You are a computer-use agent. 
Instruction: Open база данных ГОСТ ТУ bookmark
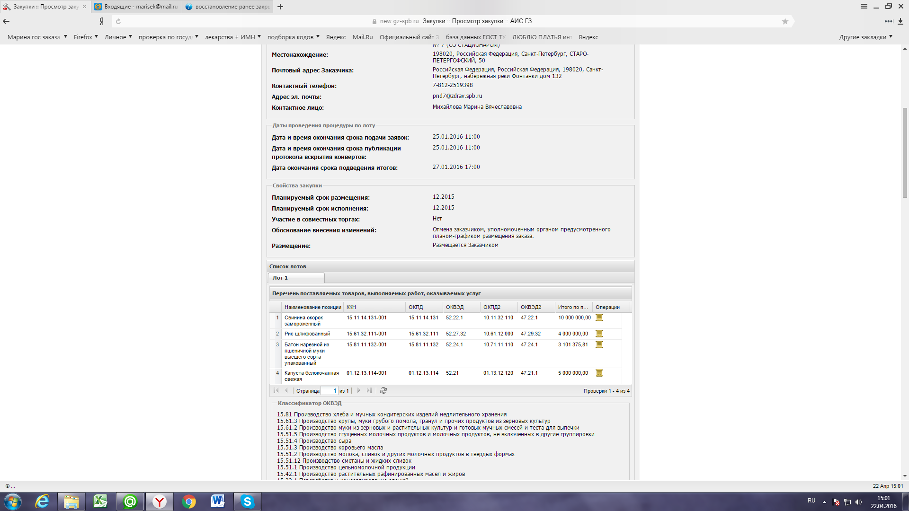coord(475,37)
